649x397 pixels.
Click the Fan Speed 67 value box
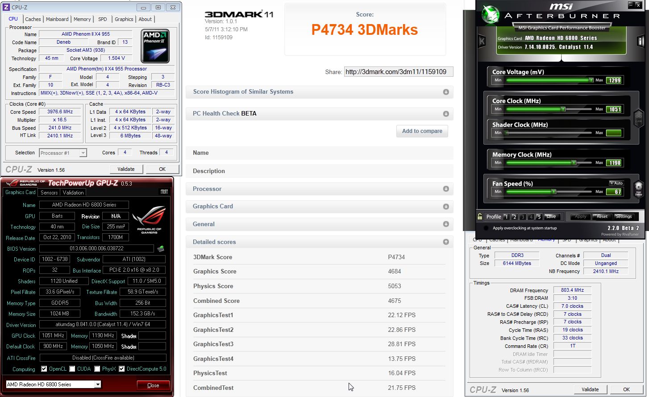tap(614, 192)
